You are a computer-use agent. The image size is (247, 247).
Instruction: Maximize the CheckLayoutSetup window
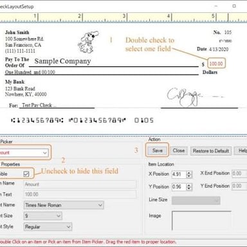coord(234,6)
